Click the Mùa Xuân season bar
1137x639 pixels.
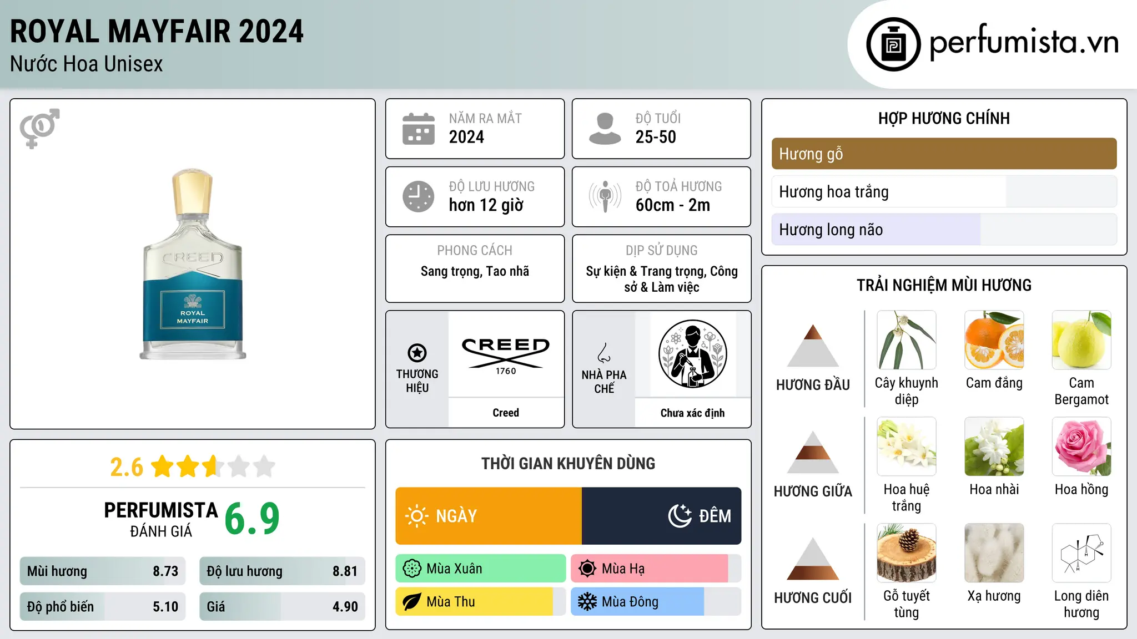(x=481, y=569)
